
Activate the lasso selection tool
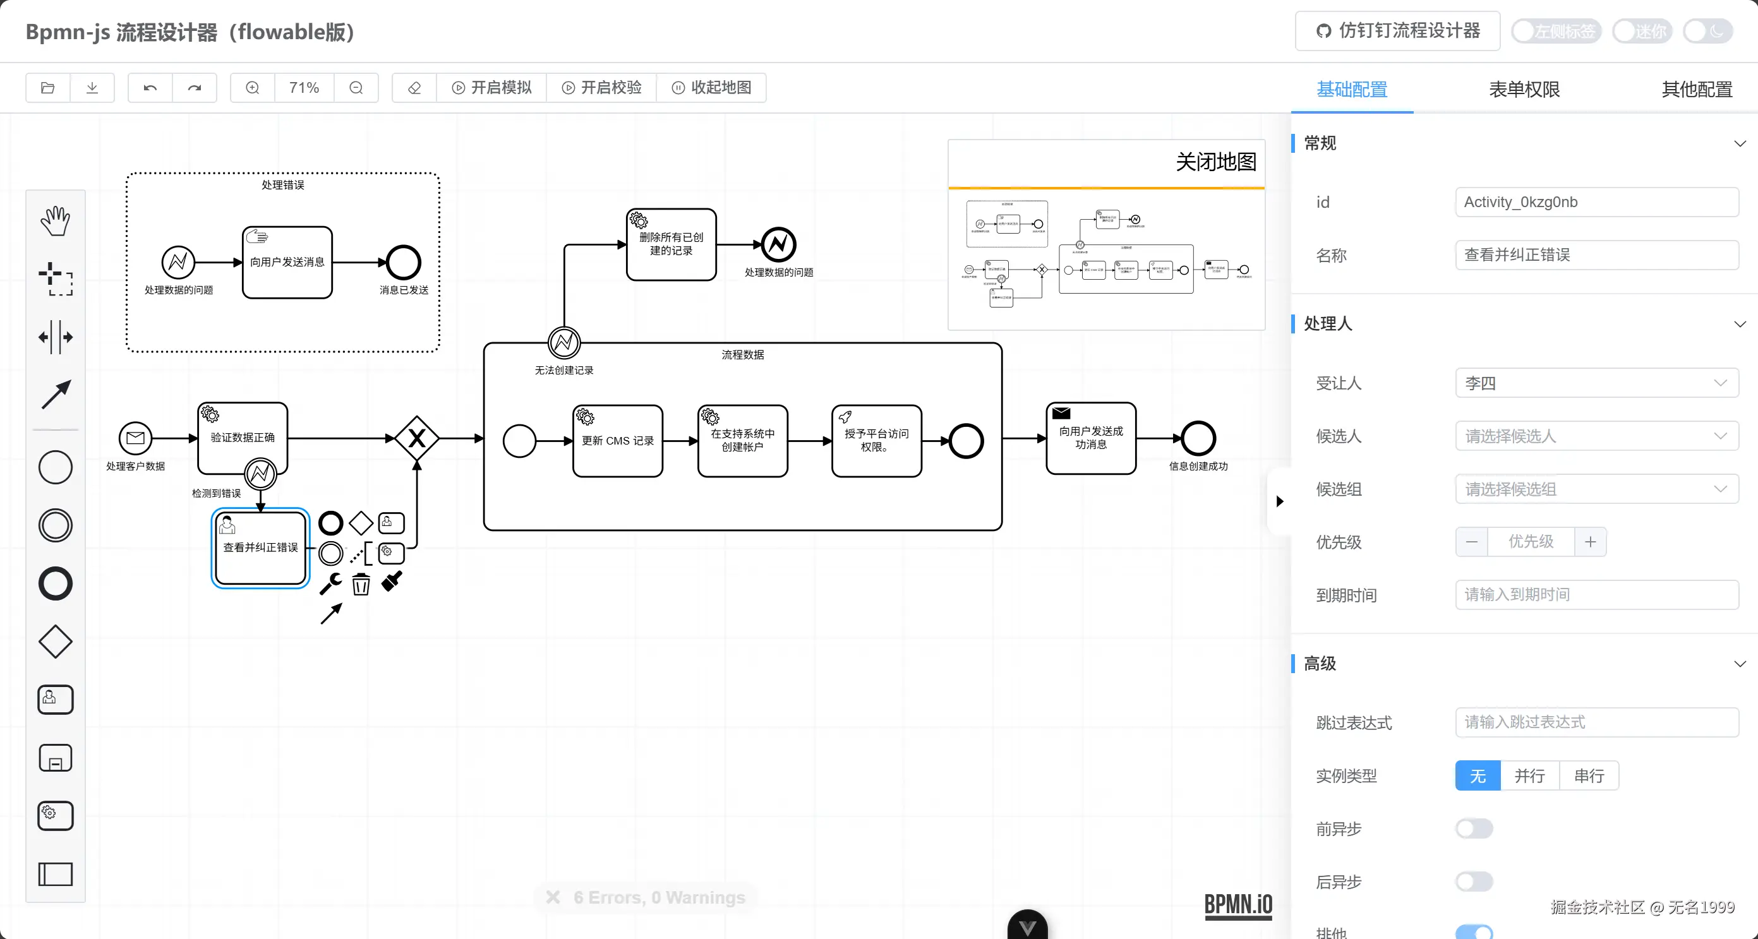click(56, 279)
